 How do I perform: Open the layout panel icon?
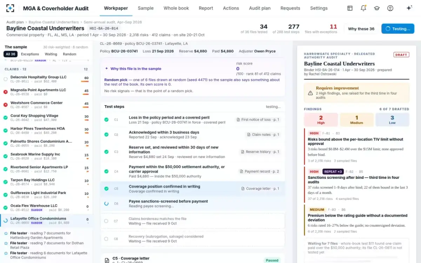click(x=350, y=8)
